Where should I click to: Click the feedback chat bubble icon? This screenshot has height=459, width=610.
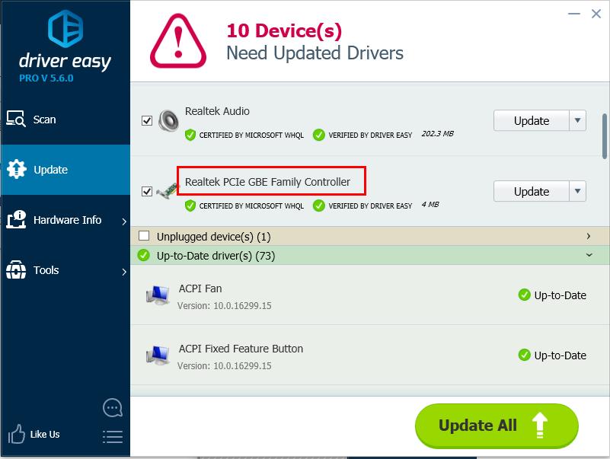coord(112,408)
